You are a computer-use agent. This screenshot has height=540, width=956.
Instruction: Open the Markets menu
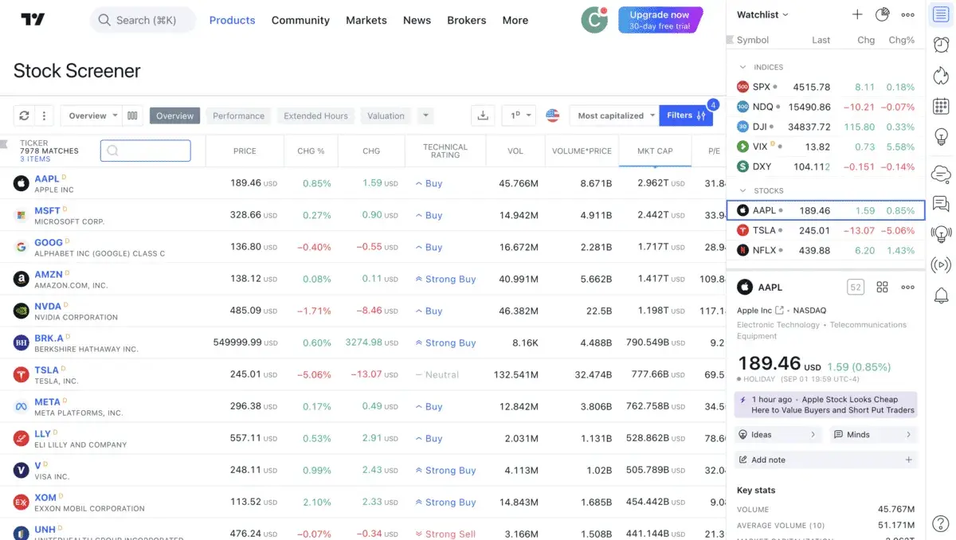(366, 20)
